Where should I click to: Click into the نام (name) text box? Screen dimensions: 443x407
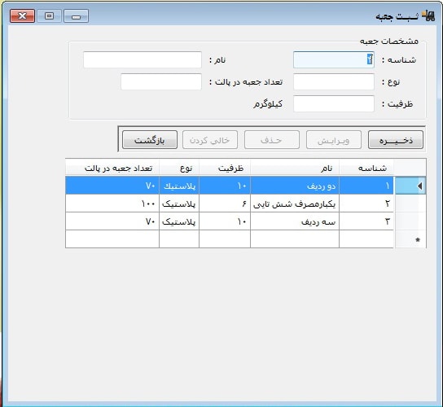(143, 59)
